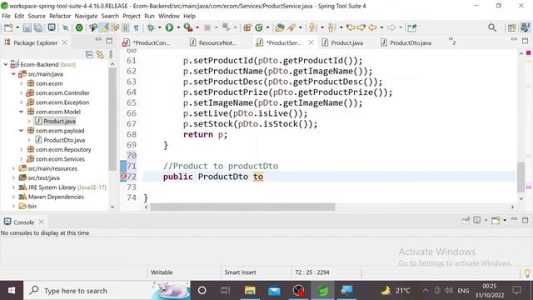
Task: Open the Navigate menu
Action: (86, 16)
